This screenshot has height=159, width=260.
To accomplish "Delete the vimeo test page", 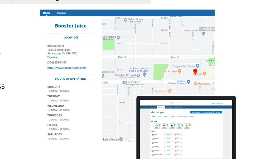I will (177, 151).
